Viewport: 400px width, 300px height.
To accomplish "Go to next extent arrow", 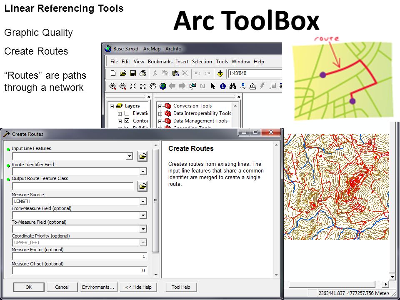I will pyautogui.click(x=182, y=86).
